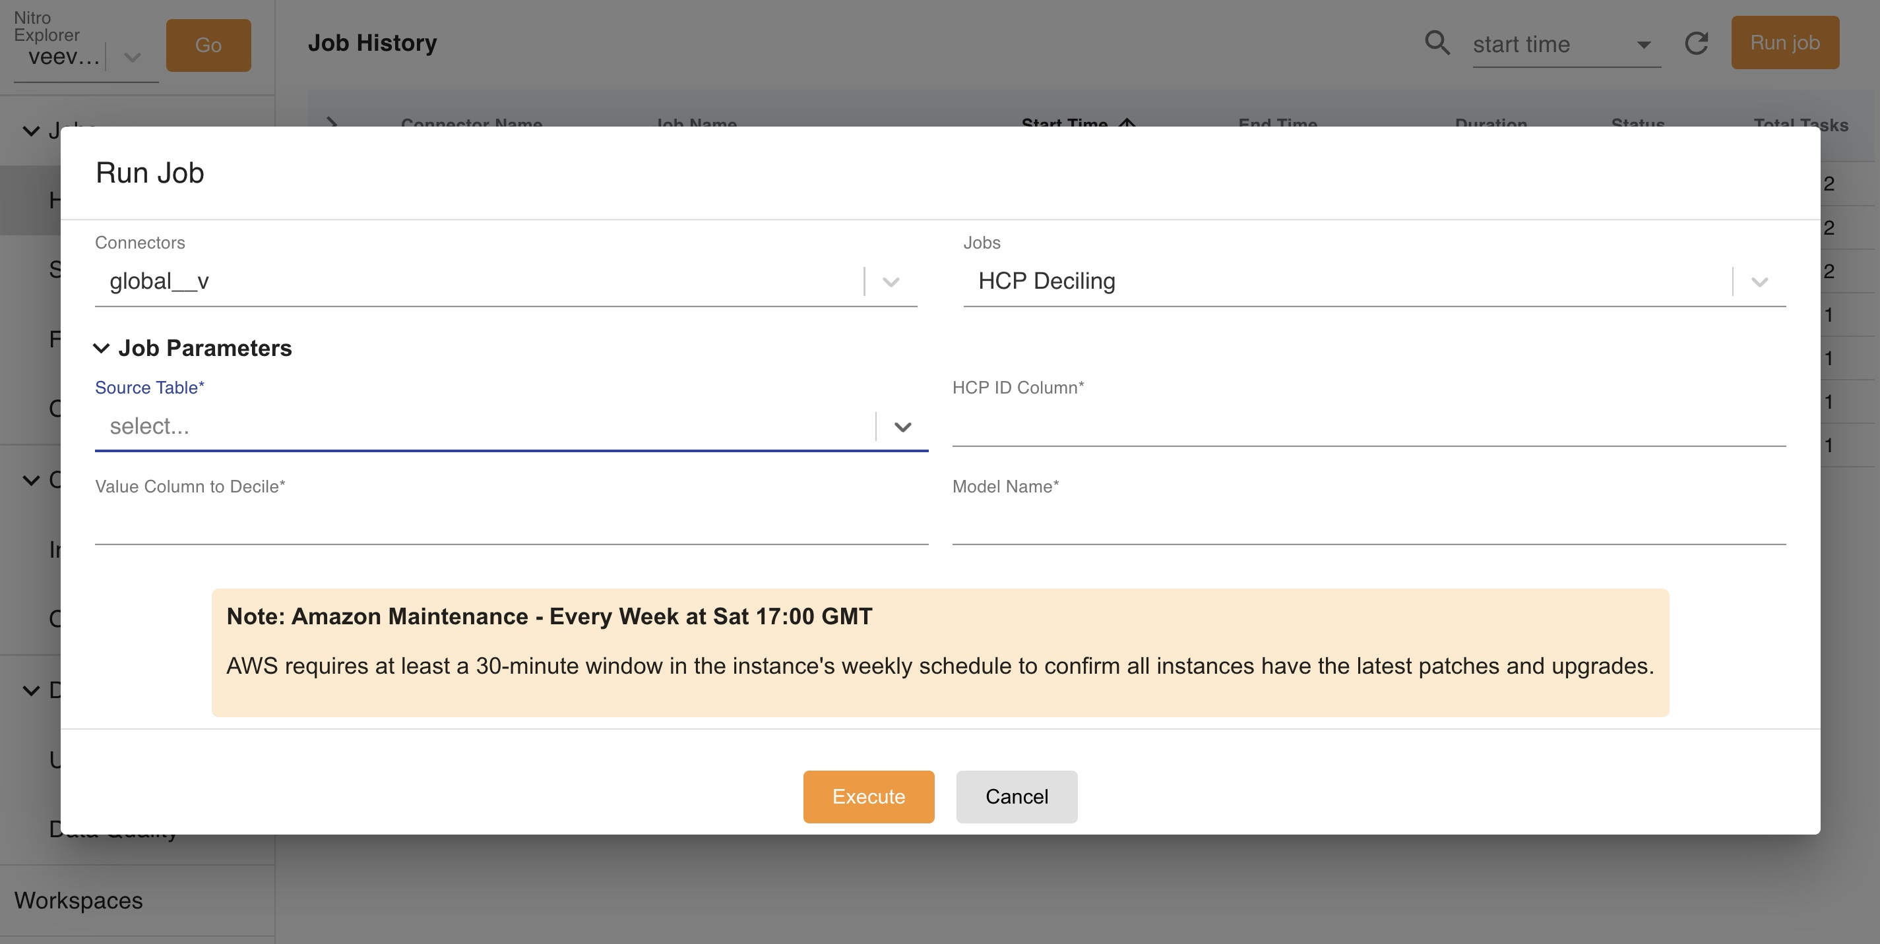This screenshot has width=1880, height=944.
Task: Click the Execute button
Action: pyautogui.click(x=867, y=796)
